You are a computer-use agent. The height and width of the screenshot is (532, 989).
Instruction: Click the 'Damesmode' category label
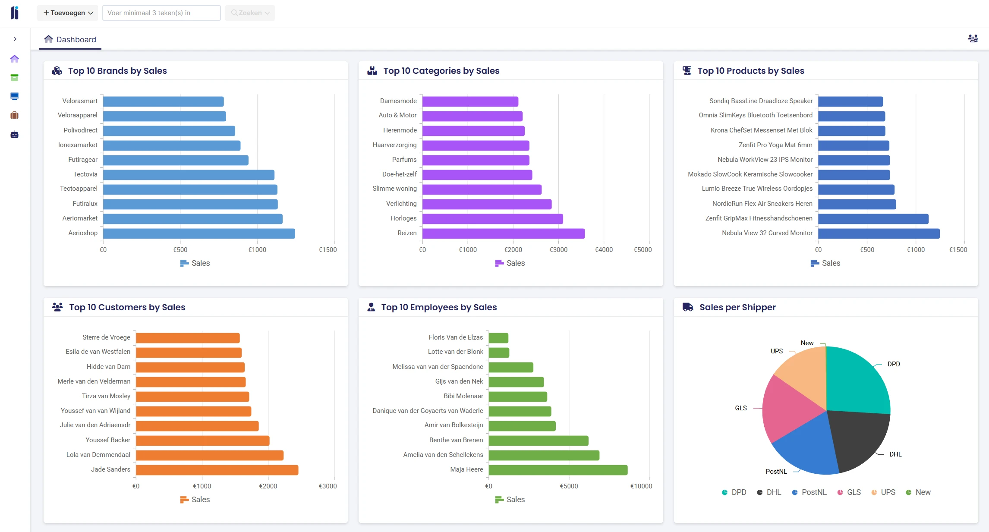point(398,101)
